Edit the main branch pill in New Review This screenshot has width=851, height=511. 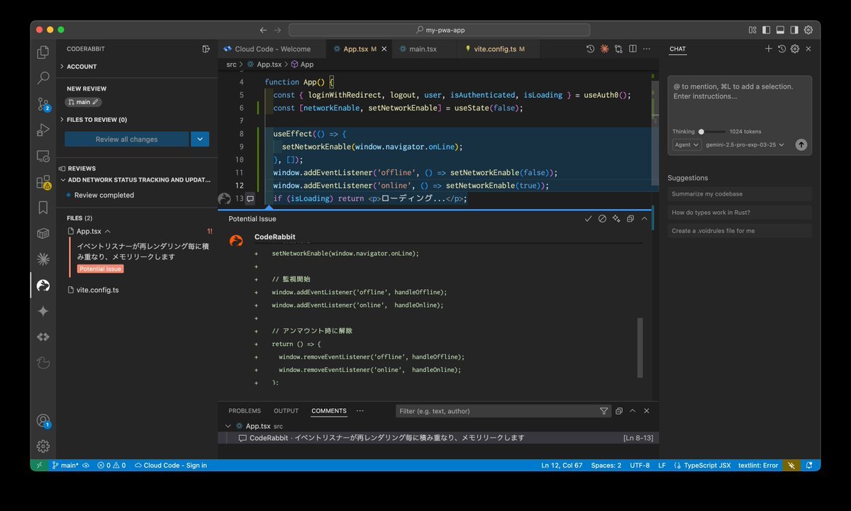tap(84, 102)
